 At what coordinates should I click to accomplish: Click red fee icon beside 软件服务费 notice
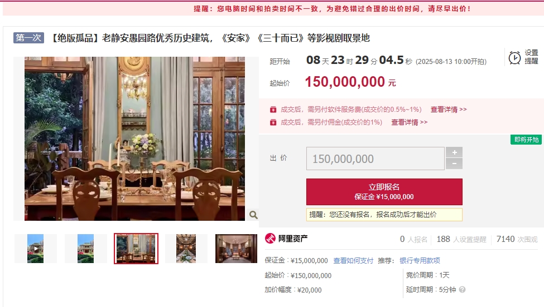pos(273,110)
